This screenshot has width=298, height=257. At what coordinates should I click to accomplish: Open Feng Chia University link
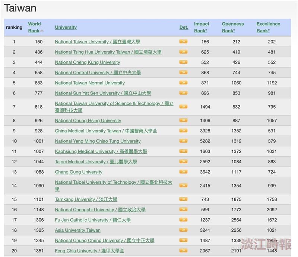89,251
